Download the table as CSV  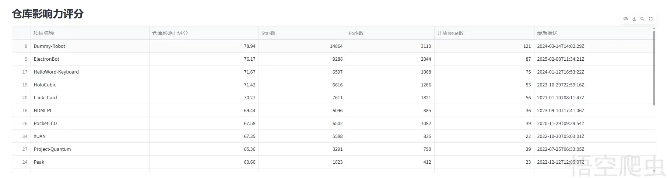coord(634,19)
